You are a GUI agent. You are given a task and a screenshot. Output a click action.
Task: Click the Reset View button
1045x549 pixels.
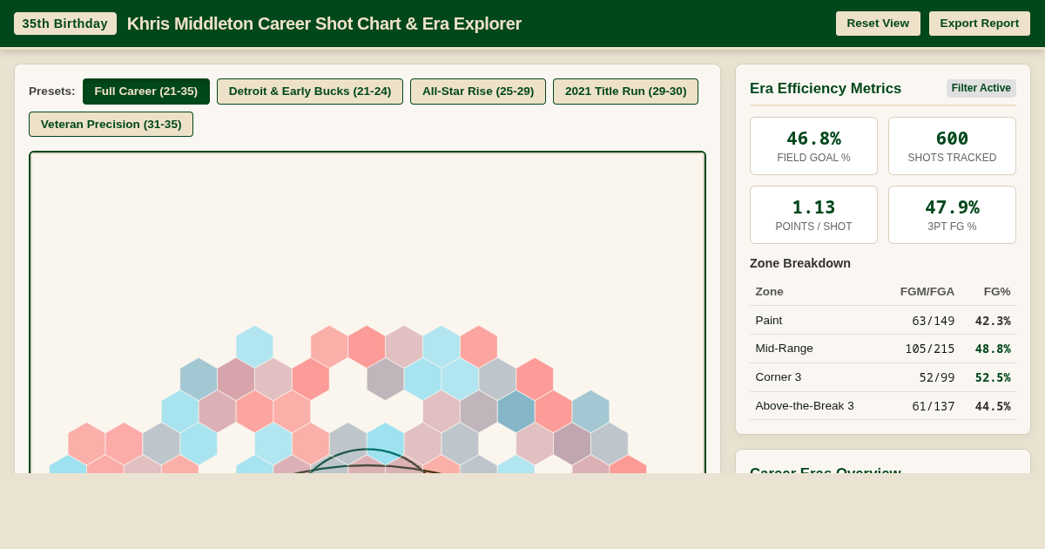878,24
